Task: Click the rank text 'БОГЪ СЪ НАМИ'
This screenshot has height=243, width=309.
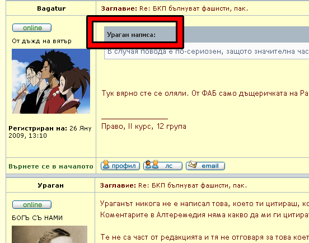Action: [x=38, y=218]
